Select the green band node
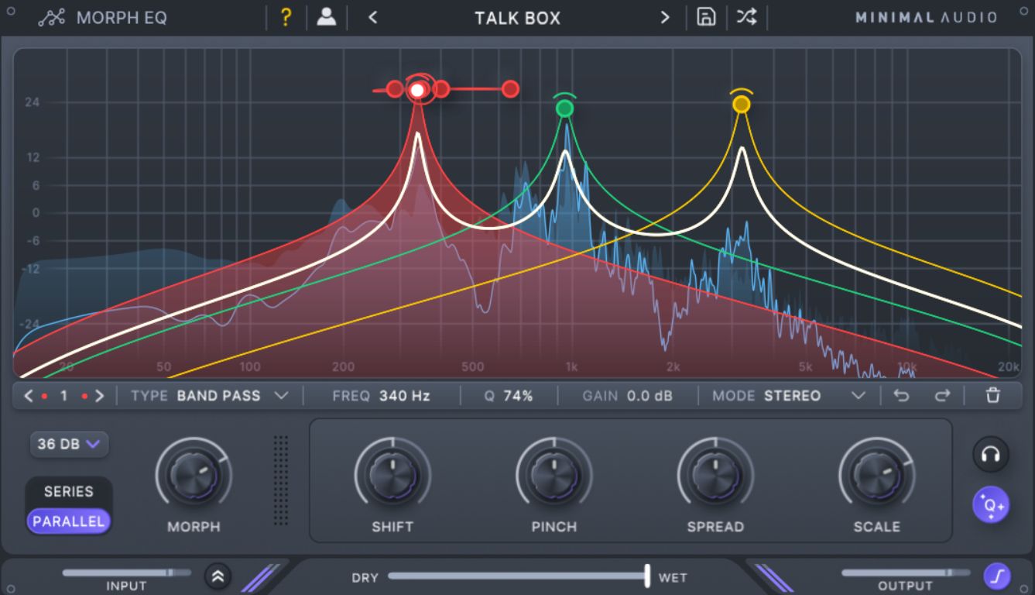Screen dimensions: 1035x595 point(565,108)
